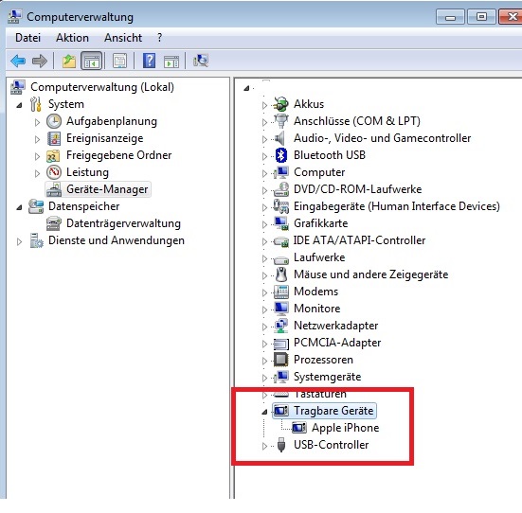This screenshot has height=513, width=522.
Task: Click the Ereignisanzeige icon in left tree
Action: (x=54, y=138)
